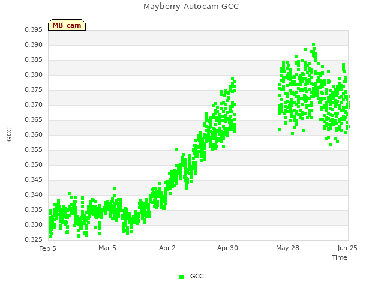Click the 0.330 y-axis value
The image size is (384, 288).
tap(34, 224)
